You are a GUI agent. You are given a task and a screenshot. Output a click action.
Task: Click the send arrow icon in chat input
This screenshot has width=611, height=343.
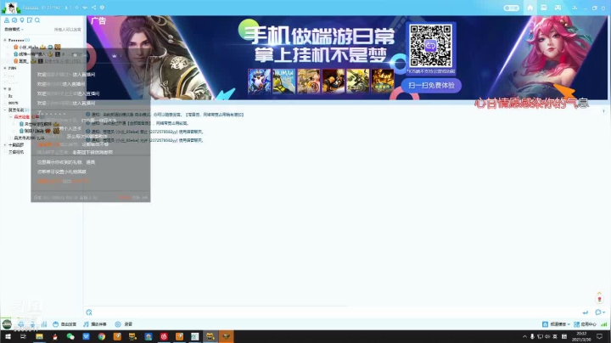[586, 312]
